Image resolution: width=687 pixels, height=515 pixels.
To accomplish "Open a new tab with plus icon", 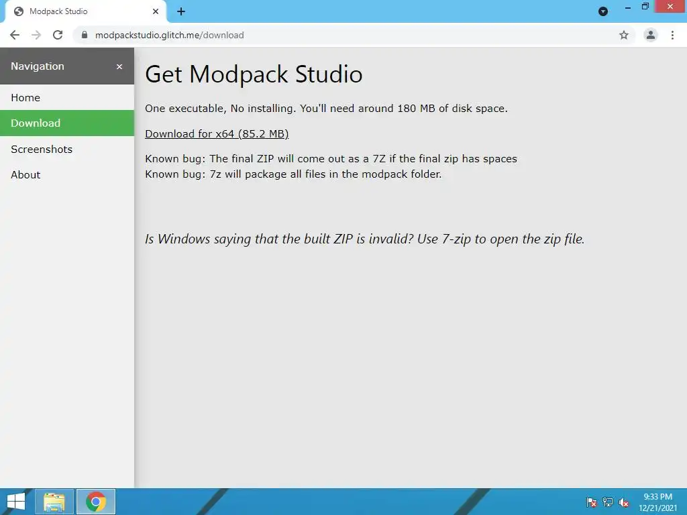I will point(181,11).
